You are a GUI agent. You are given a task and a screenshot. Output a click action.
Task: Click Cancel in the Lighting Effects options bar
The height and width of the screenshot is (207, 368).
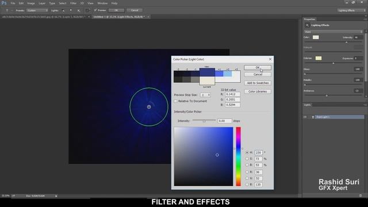(x=135, y=10)
